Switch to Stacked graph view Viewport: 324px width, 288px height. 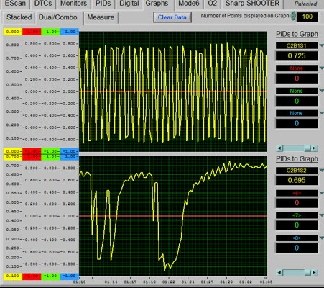pos(19,17)
